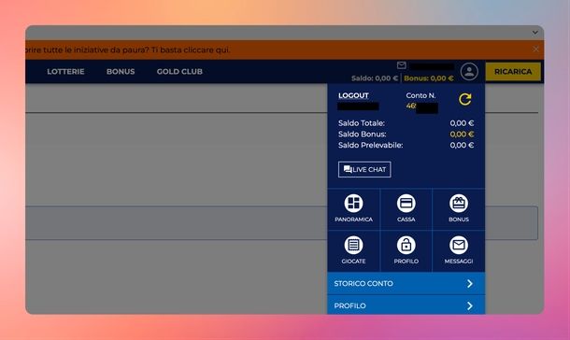Expand Storico Conto section
Viewport: 570px width, 340px height.
pos(406,283)
